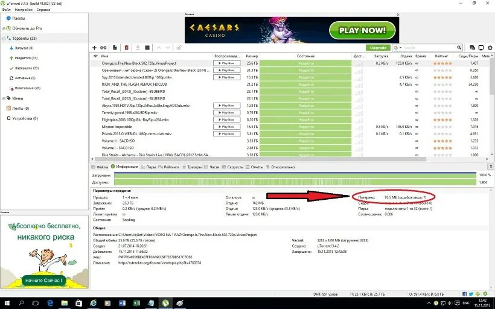Show hidden system tray icons chevron
The image size is (495, 309).
coord(427,304)
